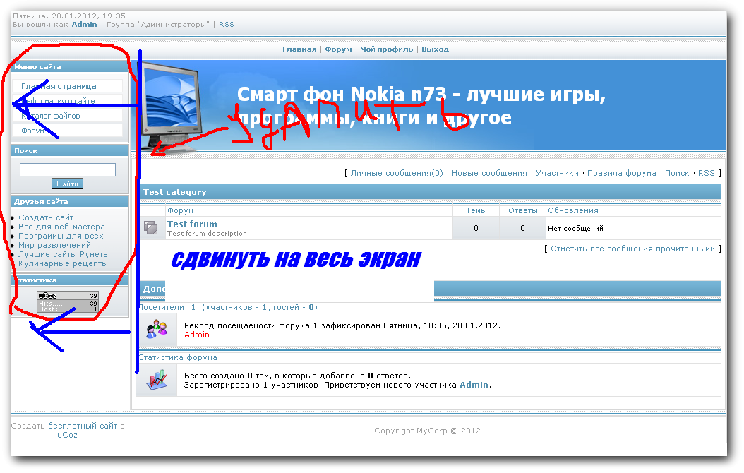View Новые сообщения on the forum
Viewport: 744px width, 473px height.
[489, 173]
